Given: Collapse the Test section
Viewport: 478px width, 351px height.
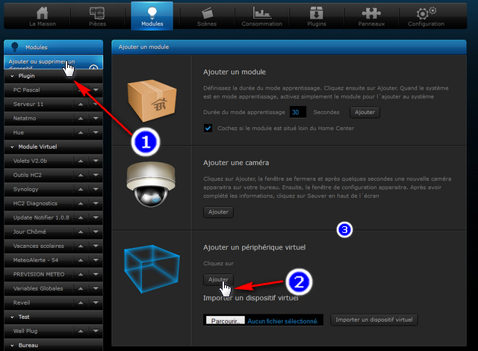Looking at the screenshot, I should [12, 317].
